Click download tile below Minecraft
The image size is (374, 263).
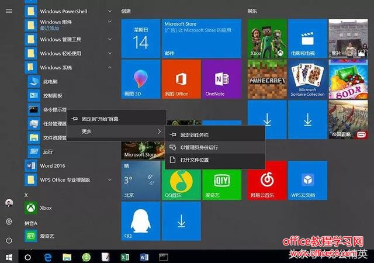click(x=267, y=120)
